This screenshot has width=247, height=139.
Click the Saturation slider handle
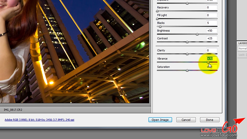[x=187, y=70]
